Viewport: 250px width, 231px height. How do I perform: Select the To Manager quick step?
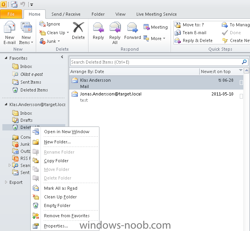(235, 25)
